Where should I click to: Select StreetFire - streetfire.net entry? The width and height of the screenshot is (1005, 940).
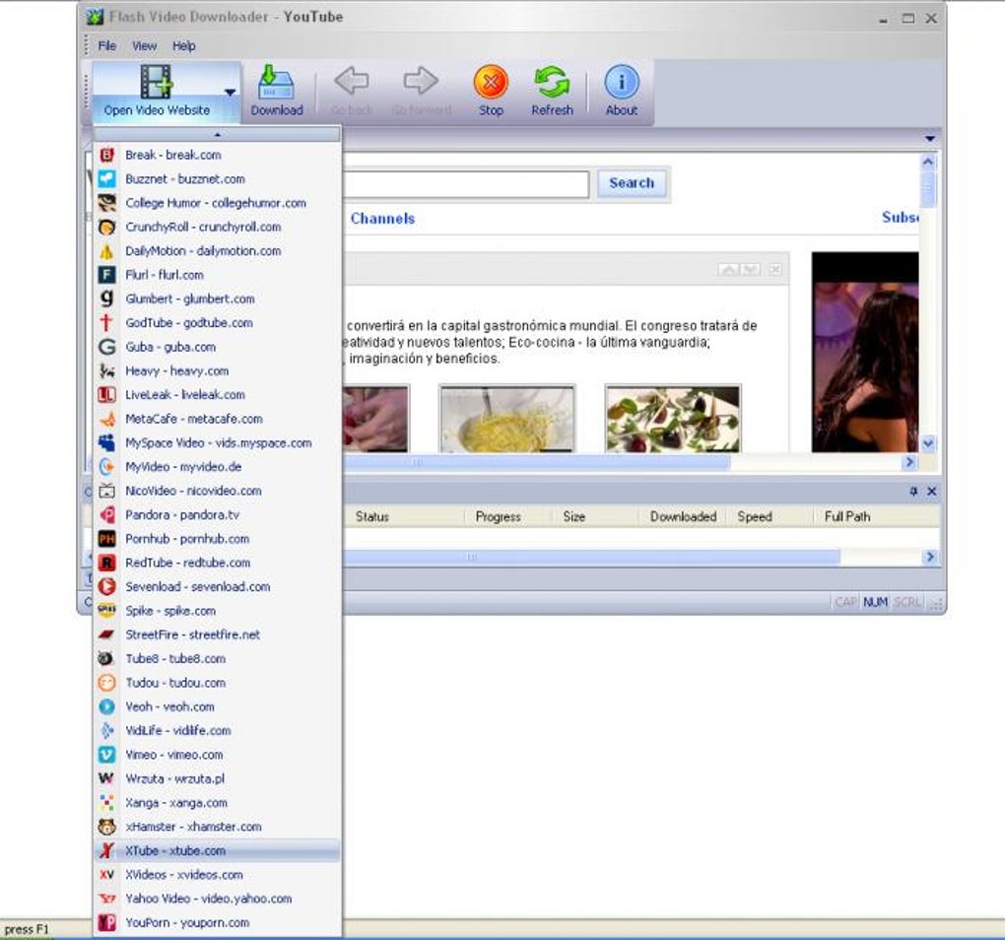[218, 635]
